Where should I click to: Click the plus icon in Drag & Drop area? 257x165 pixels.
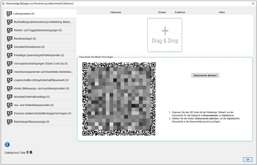165,30
